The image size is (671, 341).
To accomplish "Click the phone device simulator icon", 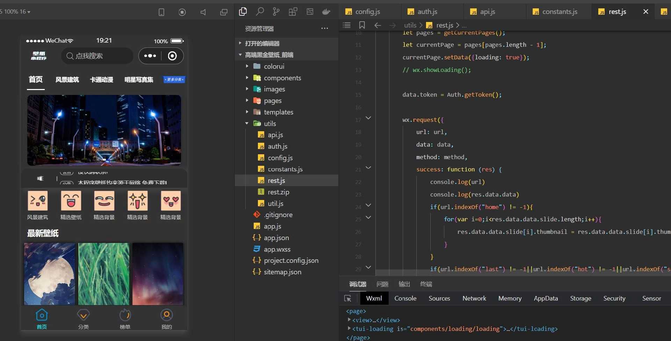I will [161, 12].
